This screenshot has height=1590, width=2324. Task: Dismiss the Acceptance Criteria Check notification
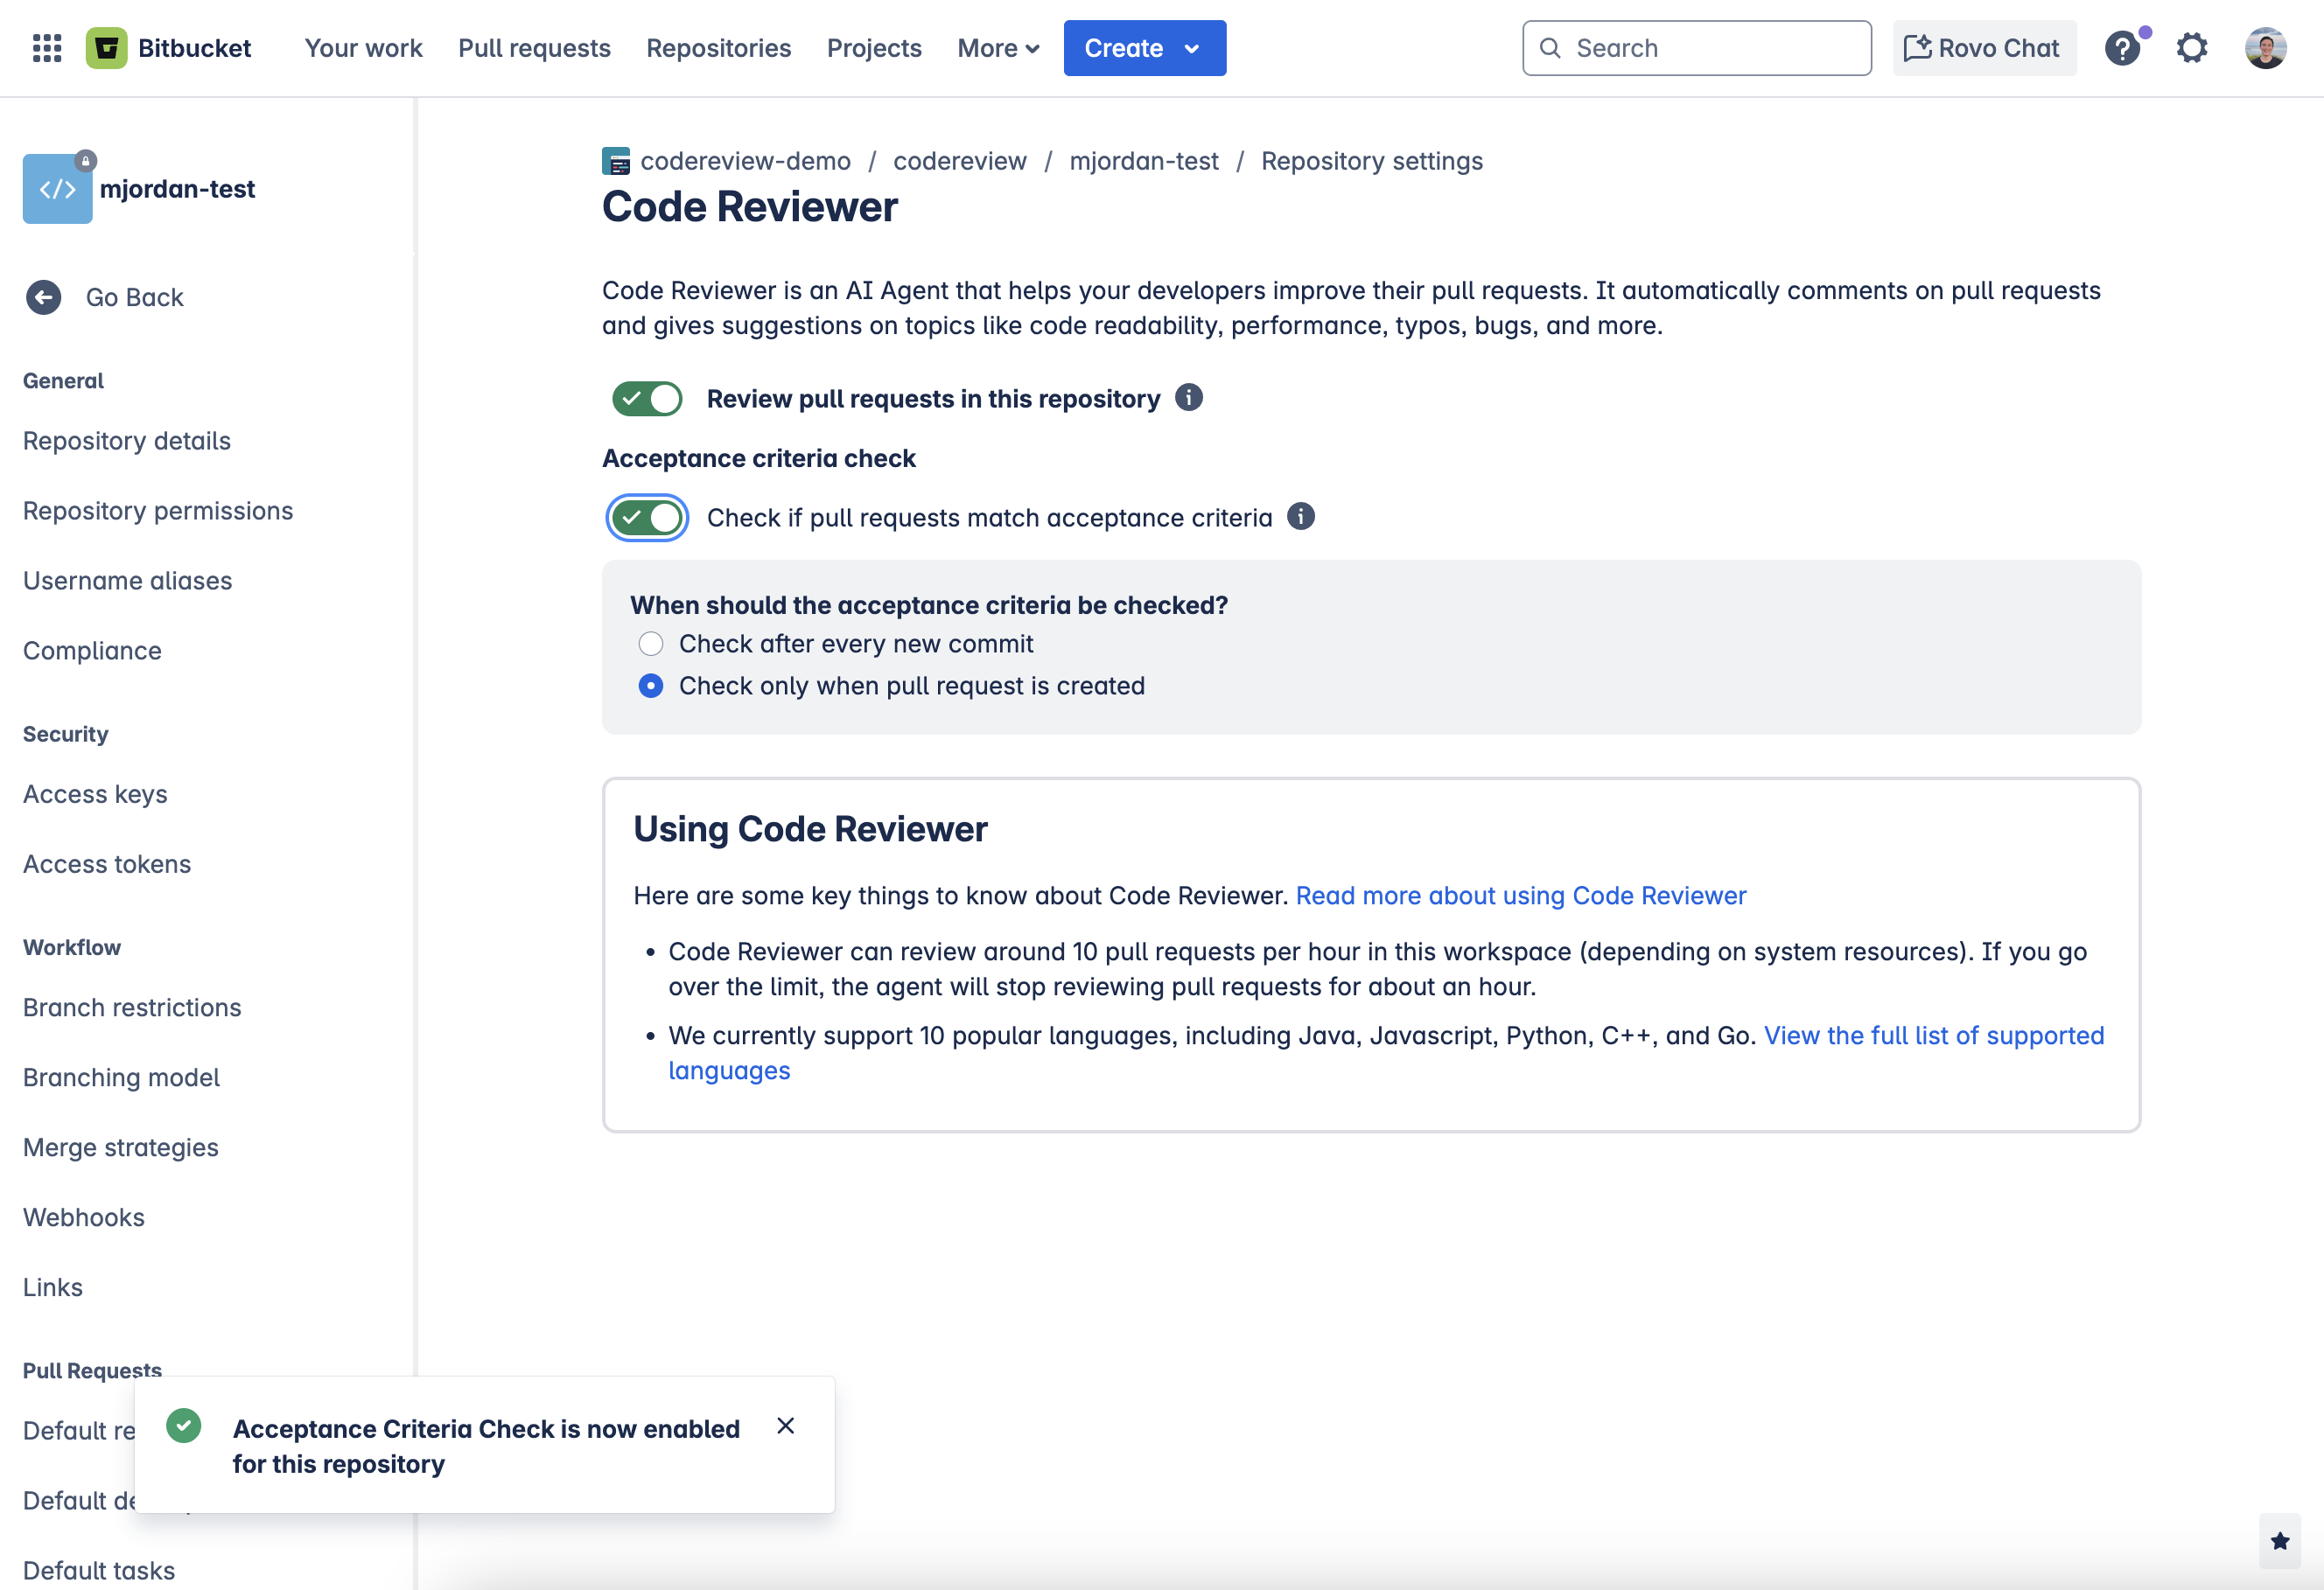pyautogui.click(x=786, y=1426)
